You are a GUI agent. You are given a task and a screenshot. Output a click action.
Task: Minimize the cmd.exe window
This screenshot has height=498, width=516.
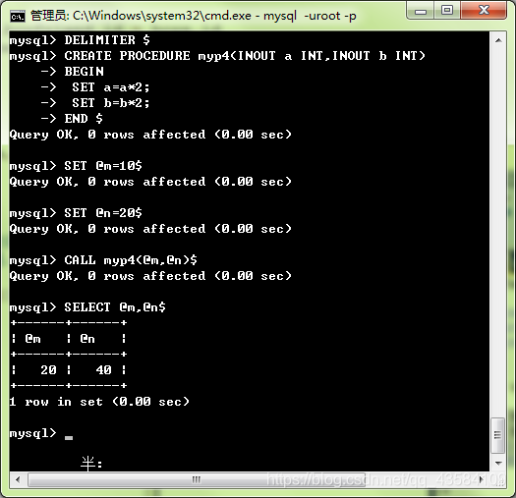[x=421, y=11]
